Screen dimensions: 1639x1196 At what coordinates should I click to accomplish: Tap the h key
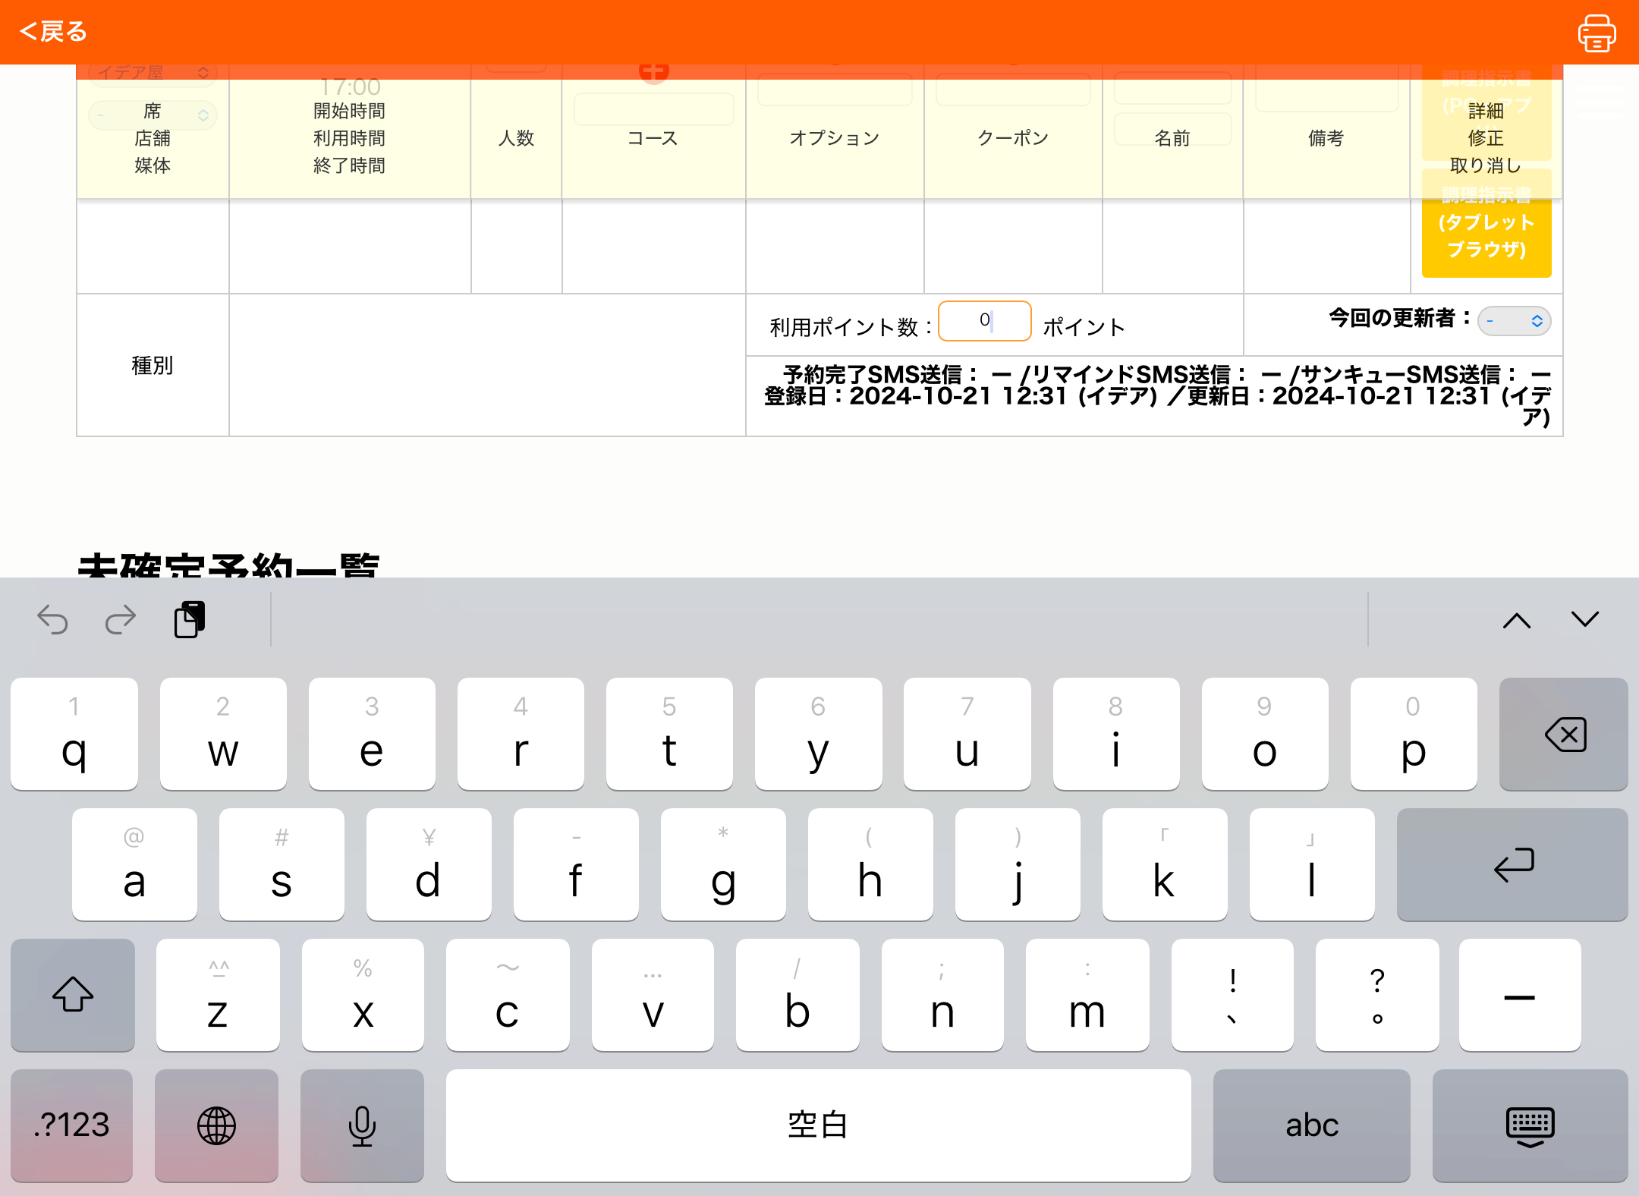pyautogui.click(x=870, y=864)
